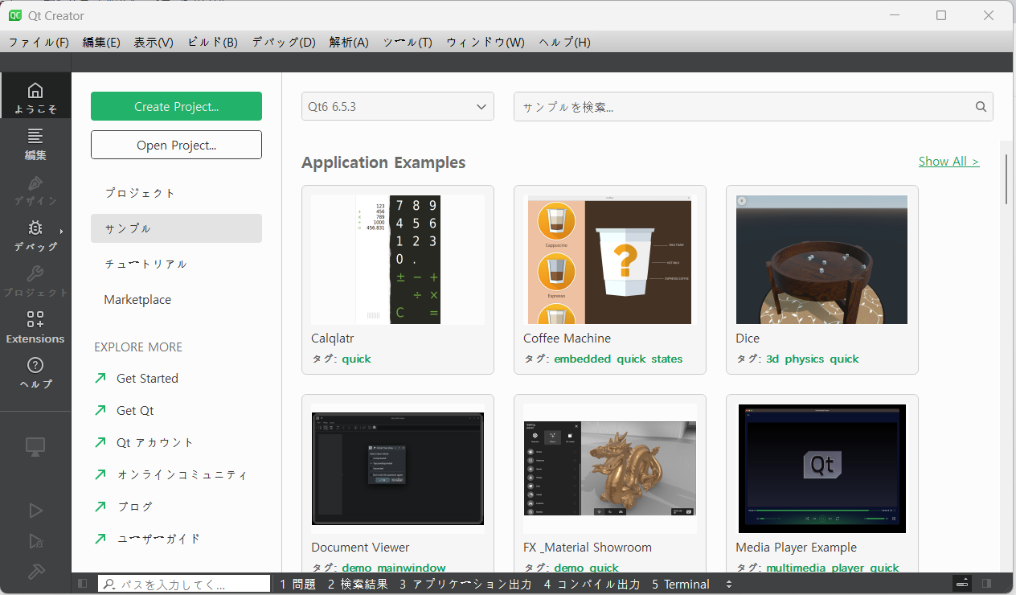Viewport: 1016px width, 595px height.
Task: Click the Start Debugging icon
Action: 35,541
